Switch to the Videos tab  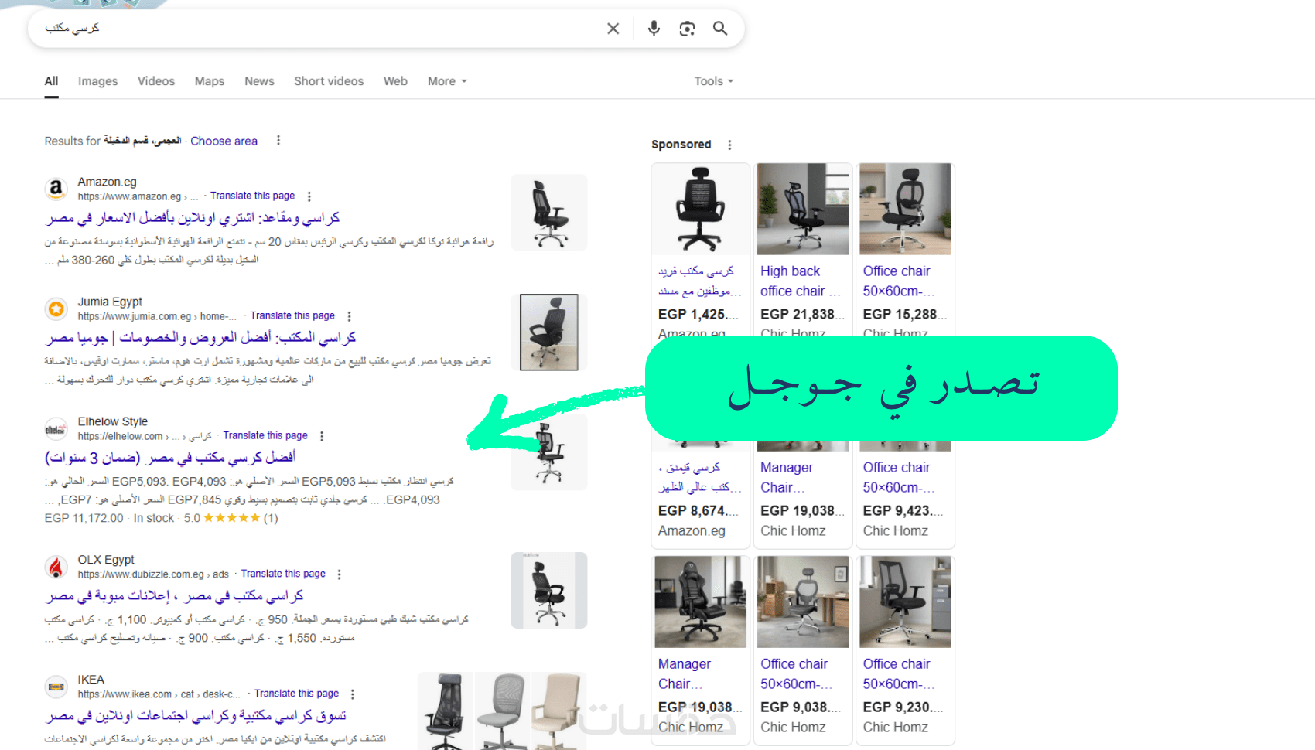[156, 81]
